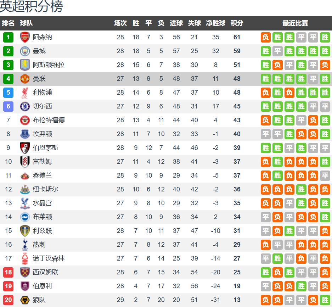Click Arsenal's first recent result badge 负
The width and height of the screenshot is (332, 307).
coord(266,37)
